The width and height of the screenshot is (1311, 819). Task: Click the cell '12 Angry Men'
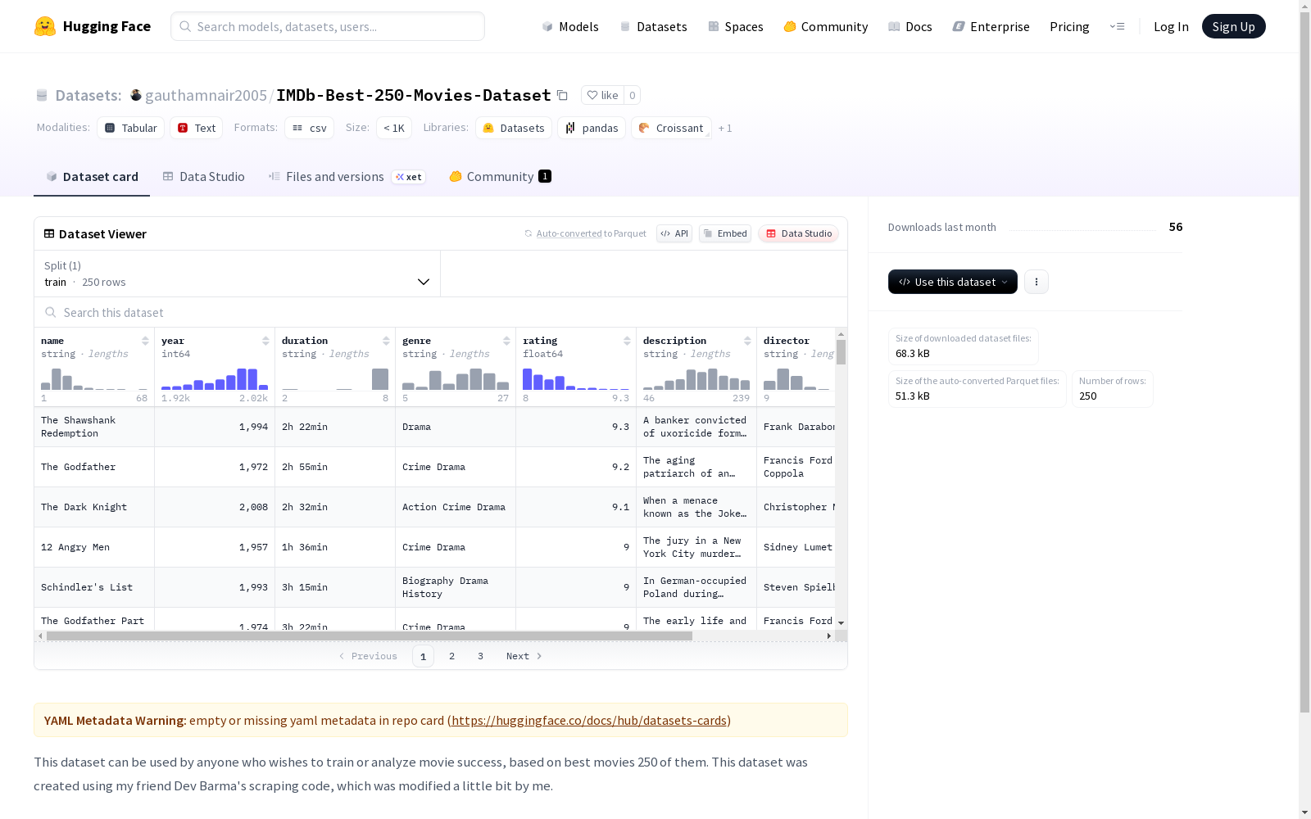[94, 547]
